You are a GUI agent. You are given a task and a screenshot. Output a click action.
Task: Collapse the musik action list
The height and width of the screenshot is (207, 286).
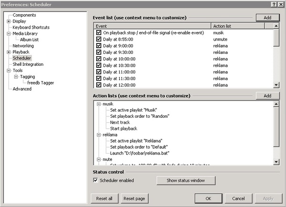(x=99, y=104)
